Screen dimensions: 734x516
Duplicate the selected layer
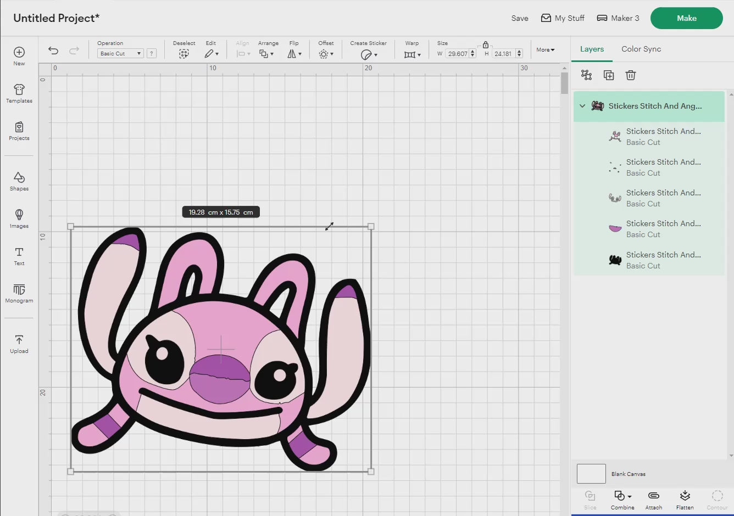click(609, 75)
